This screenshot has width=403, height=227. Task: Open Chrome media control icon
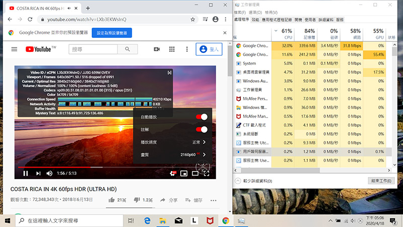pos(205,19)
